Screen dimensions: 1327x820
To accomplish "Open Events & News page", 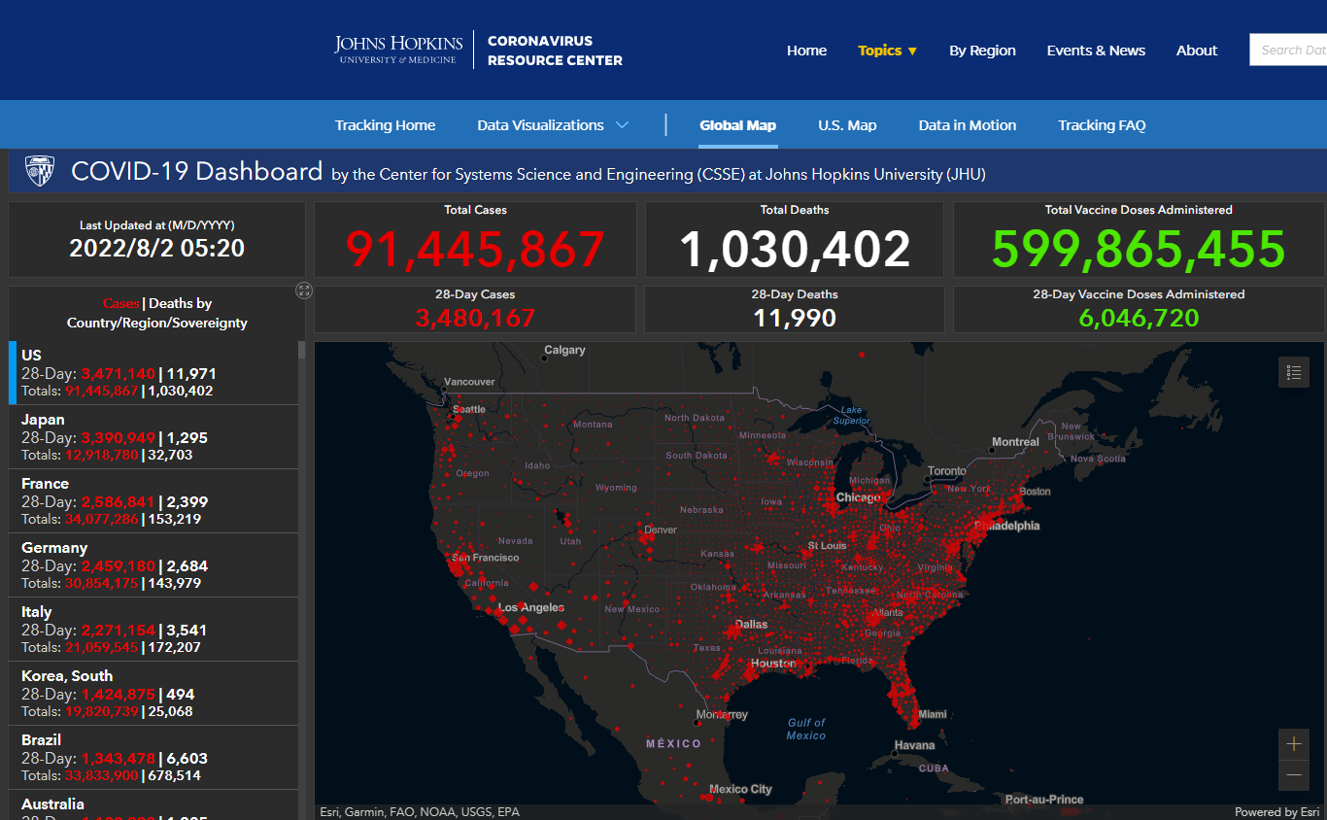I will [1096, 51].
